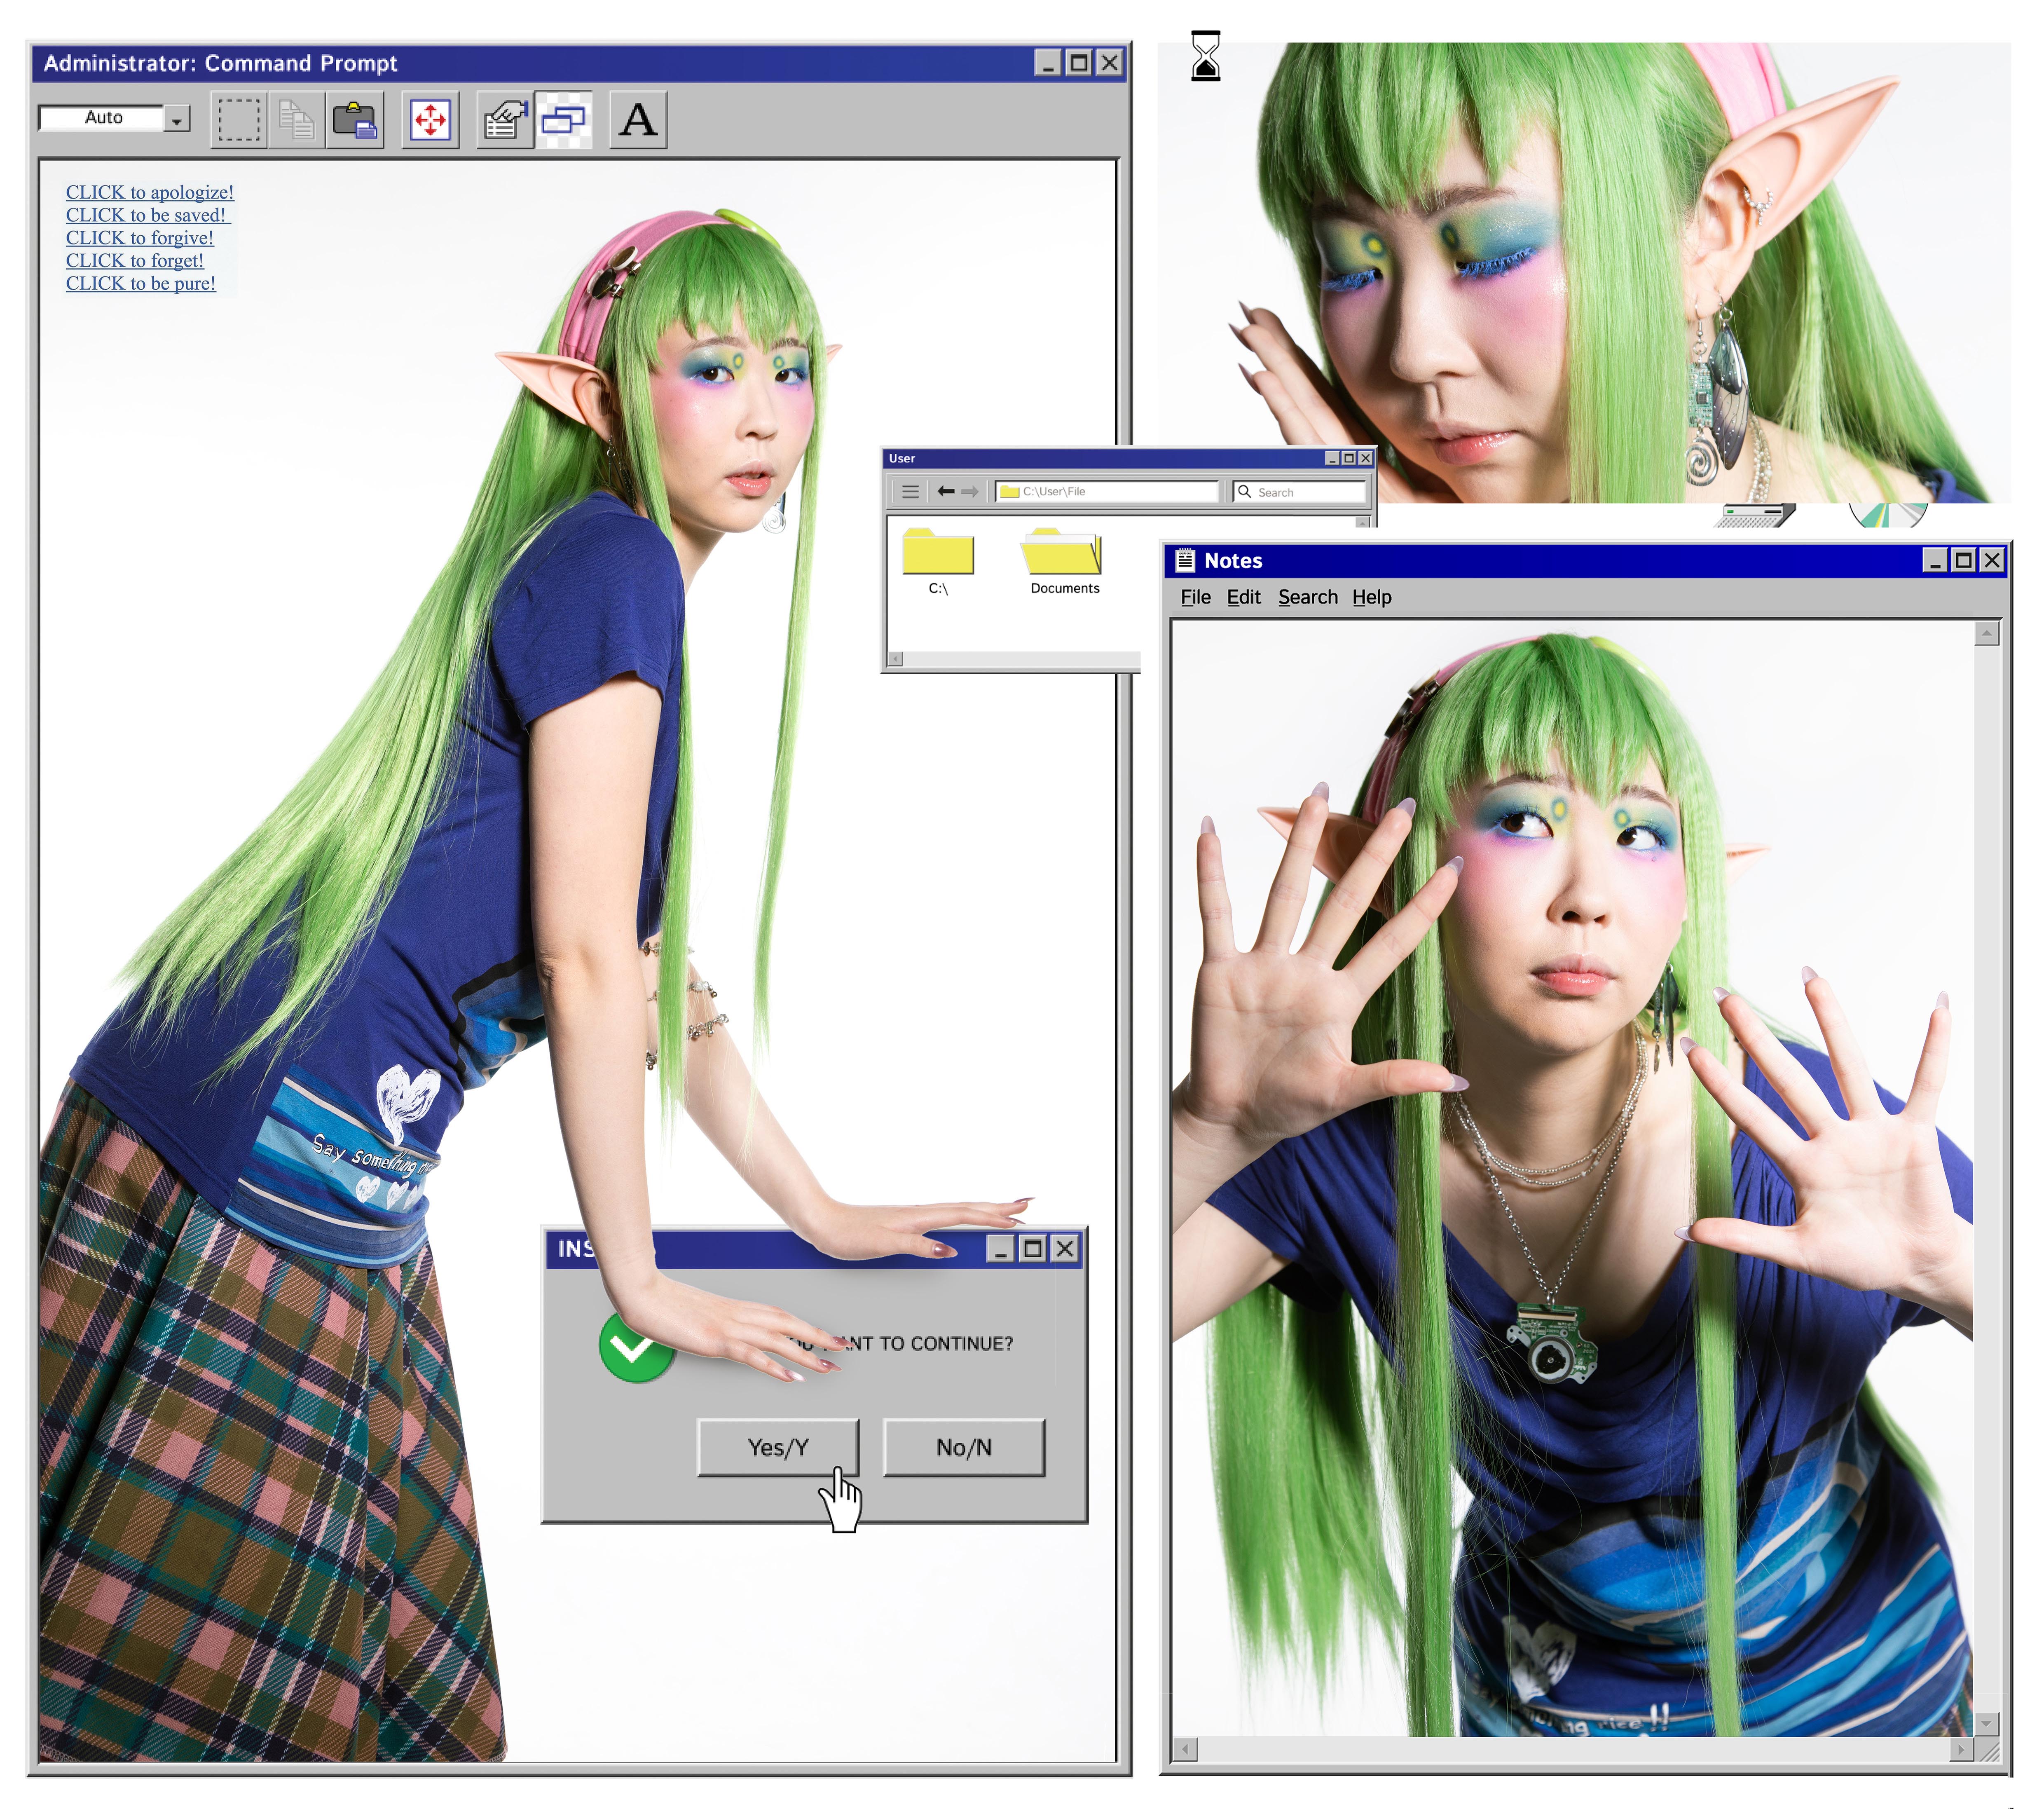Follow the 'CLICK to forget!' link
This screenshot has height=1809, width=2044.
135,260
